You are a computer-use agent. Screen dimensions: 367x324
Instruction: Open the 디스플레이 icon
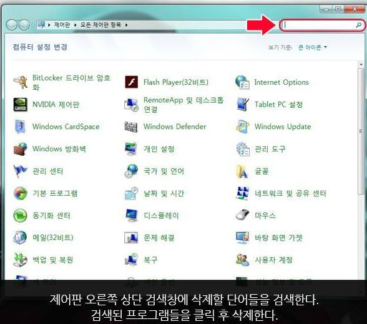(x=131, y=216)
